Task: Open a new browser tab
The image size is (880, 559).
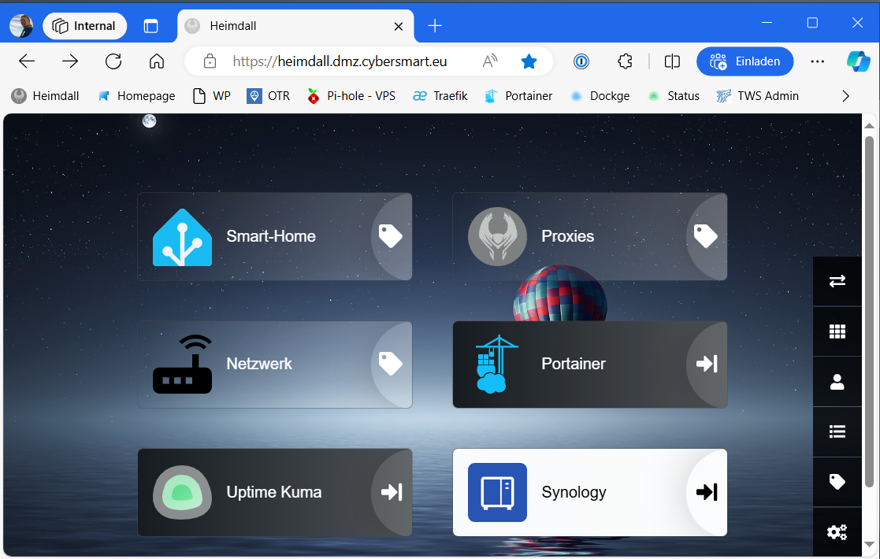Action: point(435,26)
